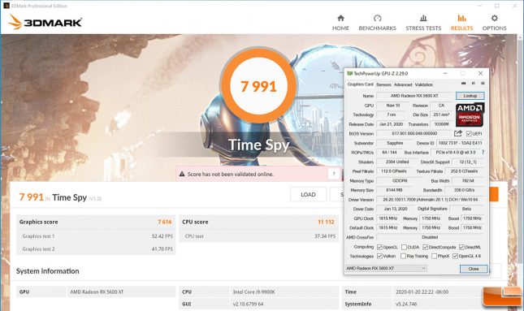Click the GUI version v2.10.6799 64
Viewport: 524px width, 311px height.
click(x=249, y=304)
